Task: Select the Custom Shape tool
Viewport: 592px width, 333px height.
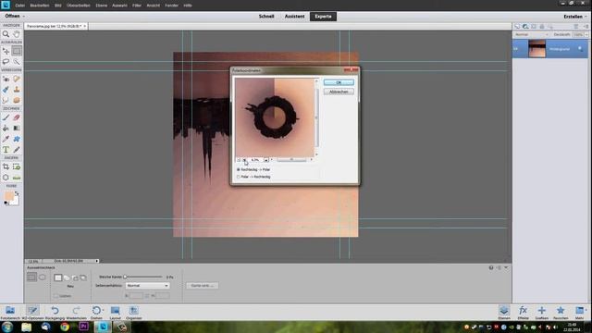Action: pyautogui.click(x=17, y=139)
